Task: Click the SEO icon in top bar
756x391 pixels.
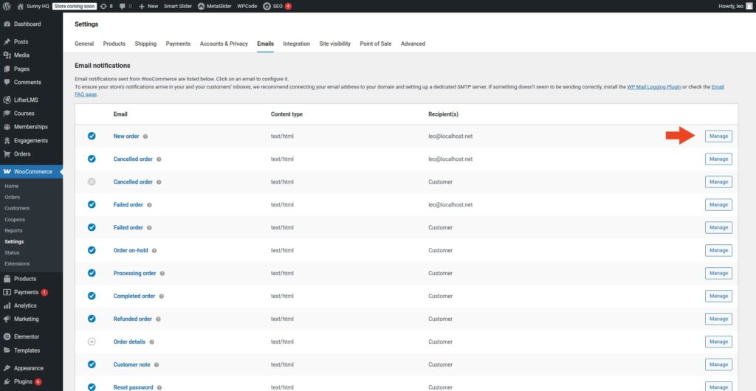Action: click(267, 6)
